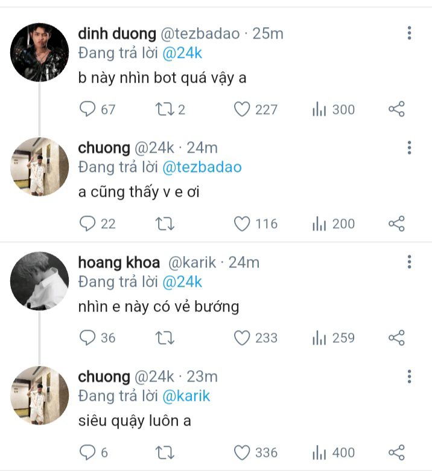The width and height of the screenshot is (432, 471).
Task: Retweet chuong's reply to @tezbadao
Action: tap(163, 223)
